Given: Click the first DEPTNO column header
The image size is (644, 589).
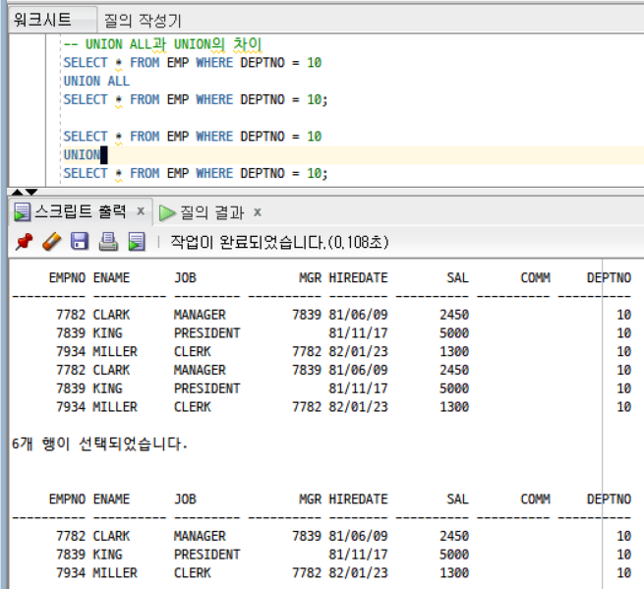Looking at the screenshot, I should (x=609, y=277).
